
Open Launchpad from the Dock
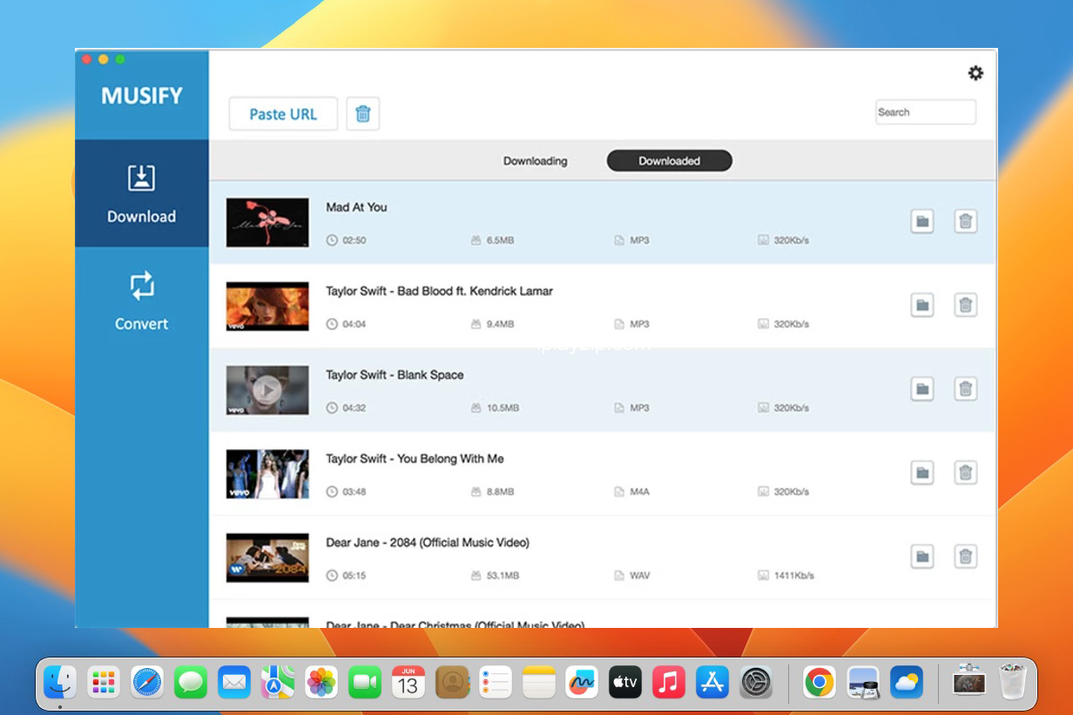click(x=104, y=682)
